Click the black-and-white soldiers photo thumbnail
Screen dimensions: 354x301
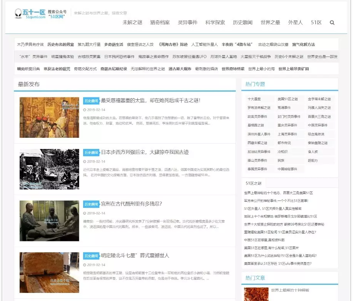click(x=49, y=169)
